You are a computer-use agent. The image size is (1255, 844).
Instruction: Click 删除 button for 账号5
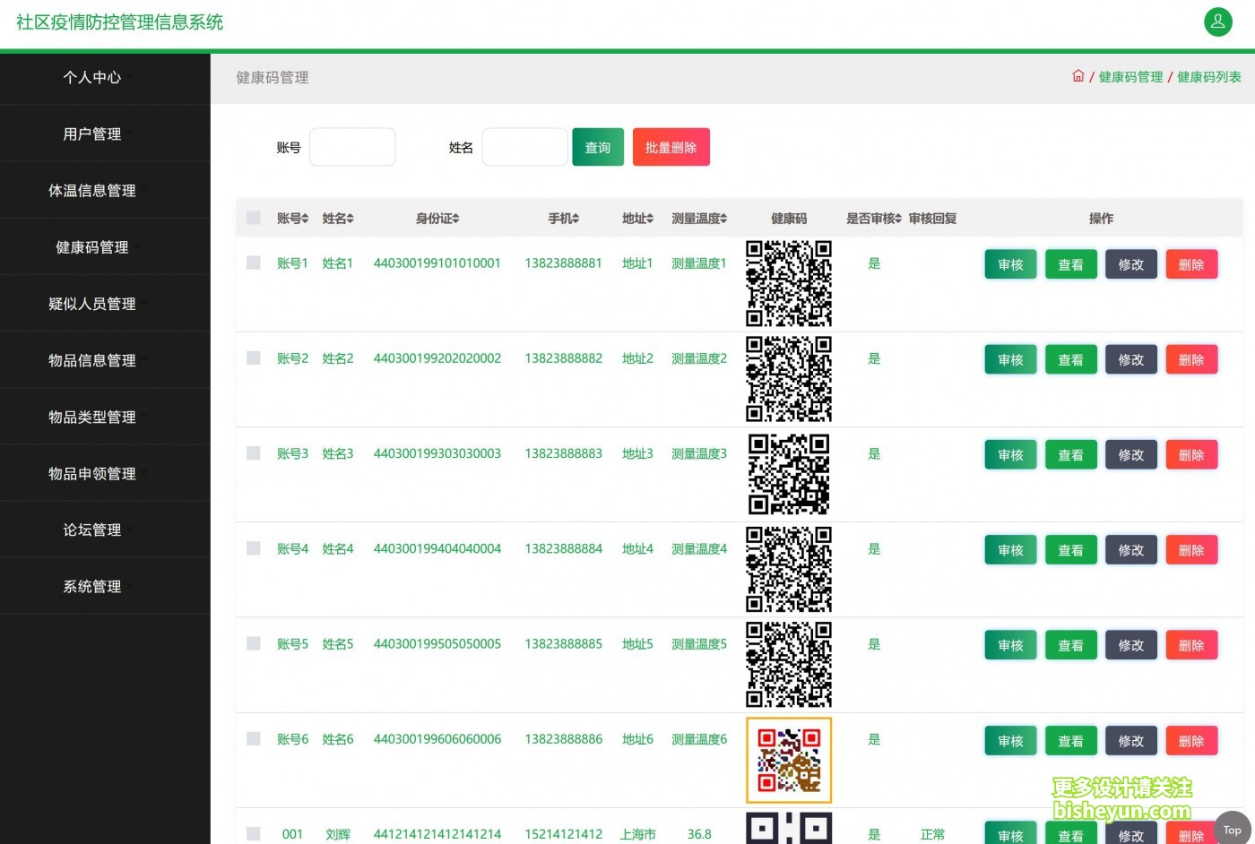(1191, 645)
